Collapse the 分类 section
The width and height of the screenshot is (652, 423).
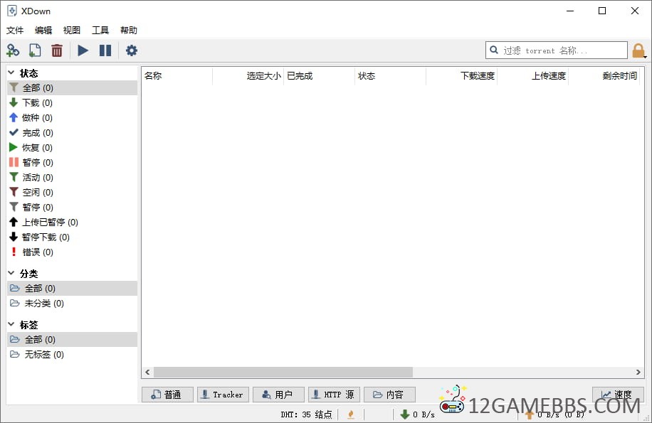pos(11,273)
